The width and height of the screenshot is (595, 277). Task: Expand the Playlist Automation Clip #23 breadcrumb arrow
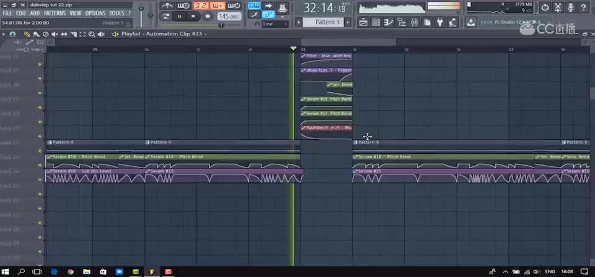click(x=206, y=34)
